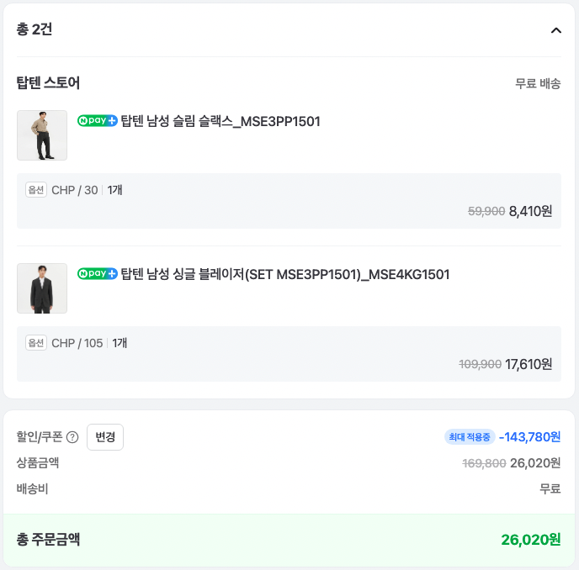Viewport: 579px width, 570px height.
Task: Click the 총 주문금액 26,020원 total
Action: (x=530, y=540)
